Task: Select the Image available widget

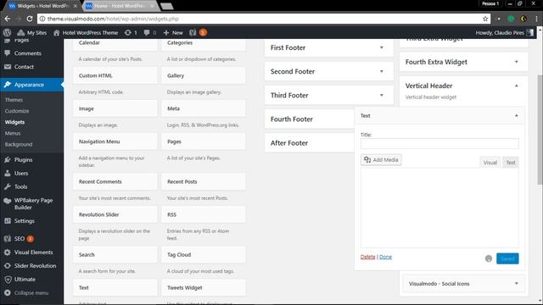Action: 115,108
